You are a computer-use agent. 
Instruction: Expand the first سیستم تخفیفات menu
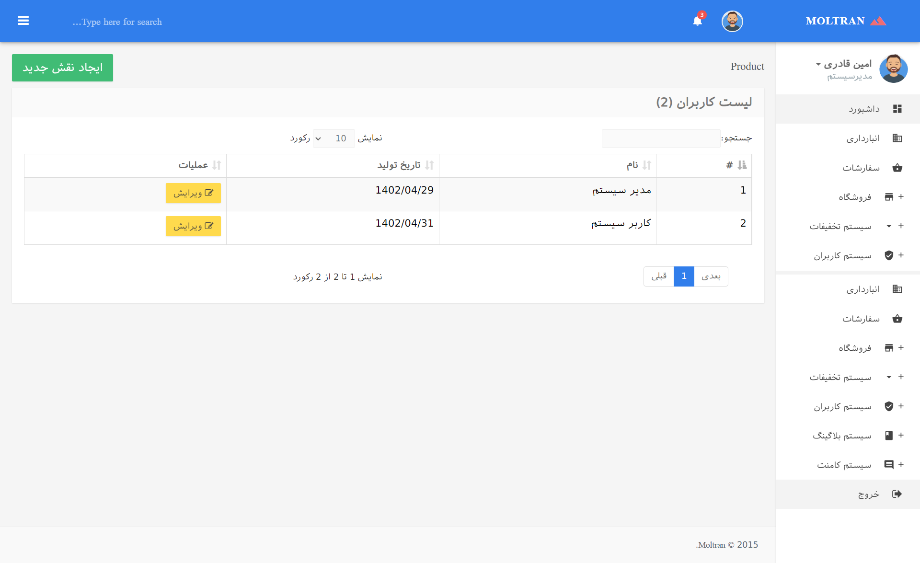[x=840, y=226]
